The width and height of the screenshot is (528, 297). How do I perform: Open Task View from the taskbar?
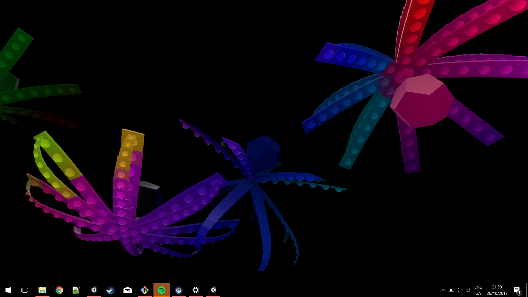pos(25,290)
